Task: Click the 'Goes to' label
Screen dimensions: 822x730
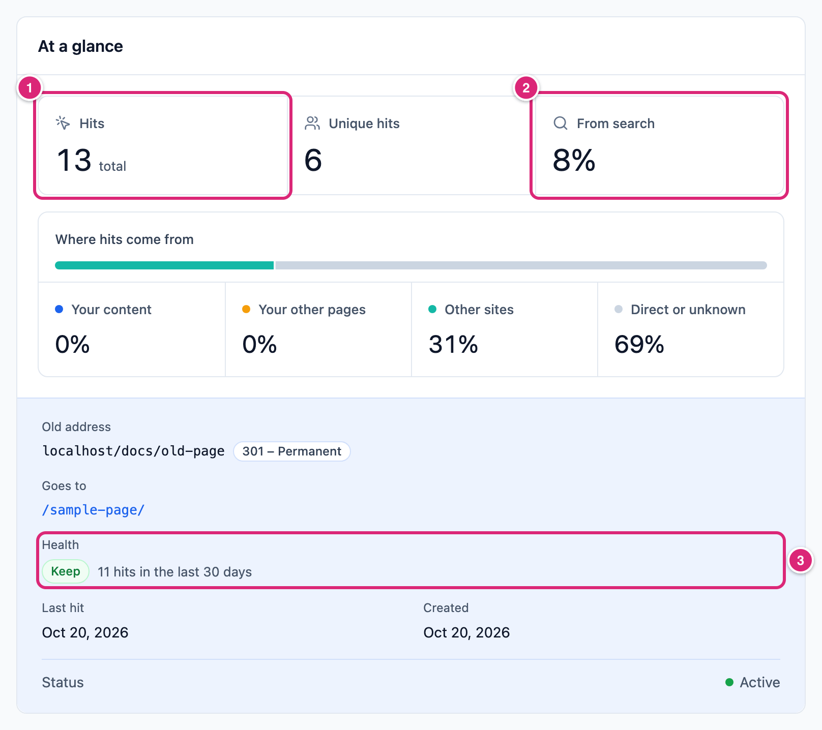Action: click(x=64, y=486)
